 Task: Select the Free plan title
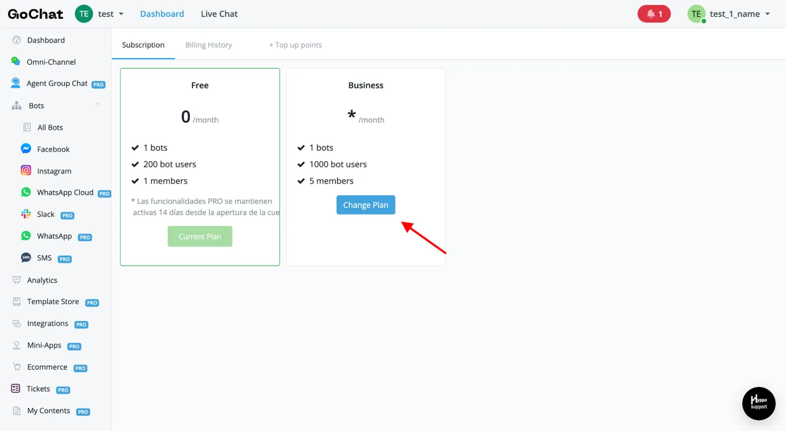click(x=200, y=85)
